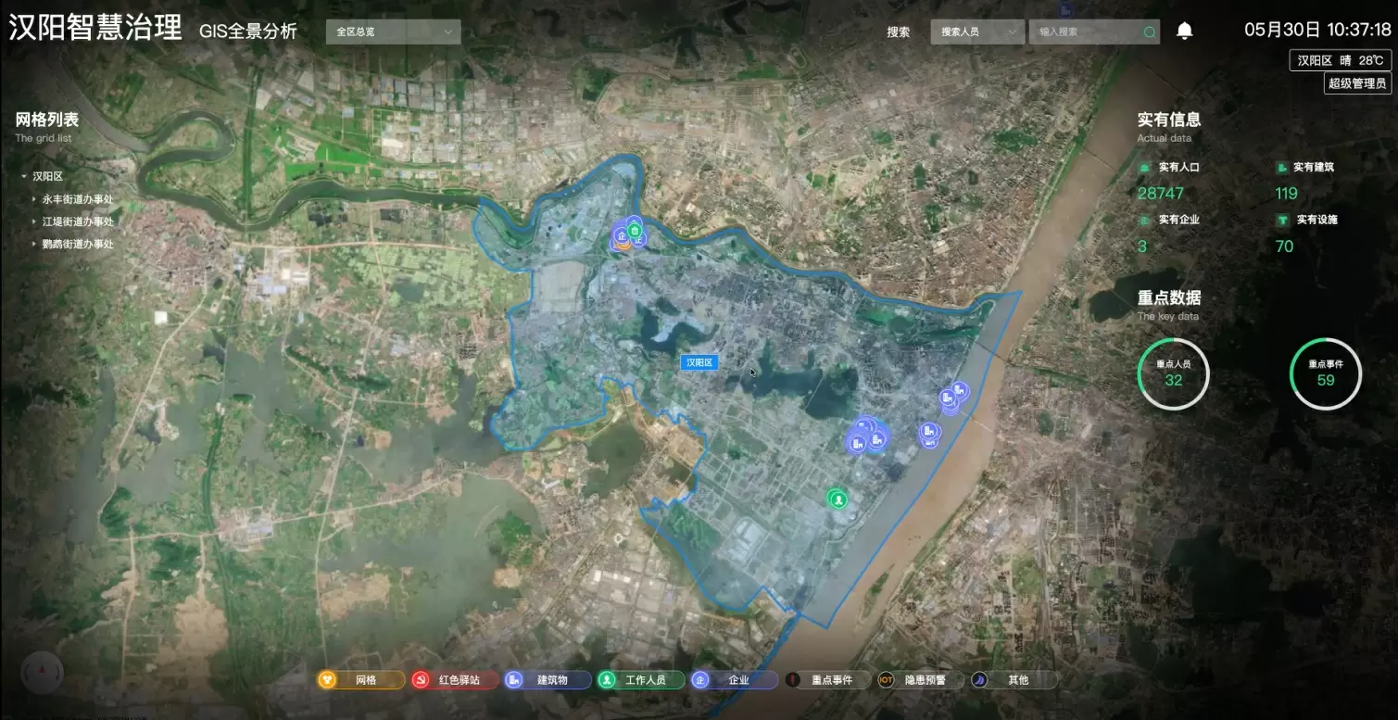Open the notification bell
This screenshot has width=1398, height=720.
1184,32
